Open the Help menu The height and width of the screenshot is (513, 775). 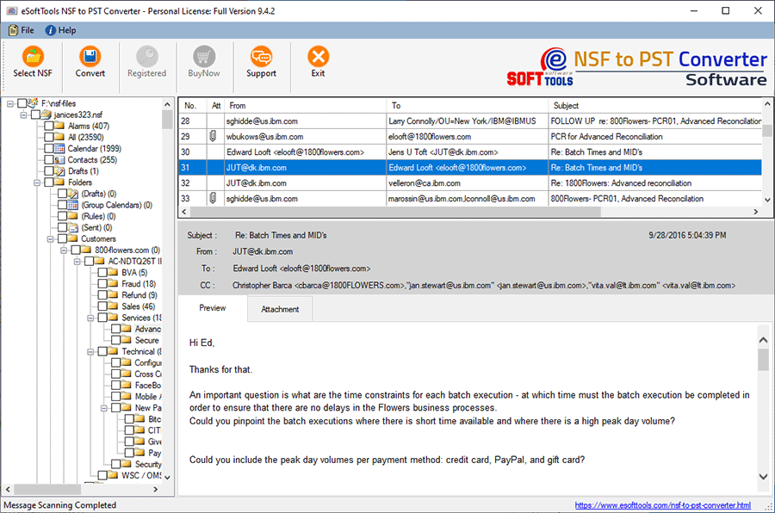61,30
